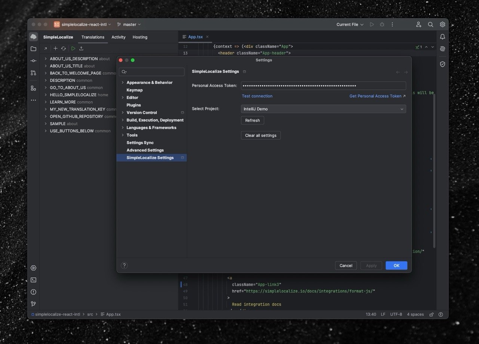Expand Languages & Frameworks node
The image size is (479, 344).
(x=122, y=128)
